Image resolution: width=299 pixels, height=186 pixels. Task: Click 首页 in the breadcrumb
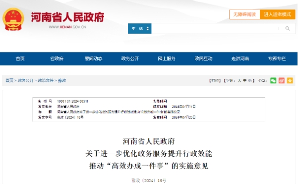[x=9, y=80]
